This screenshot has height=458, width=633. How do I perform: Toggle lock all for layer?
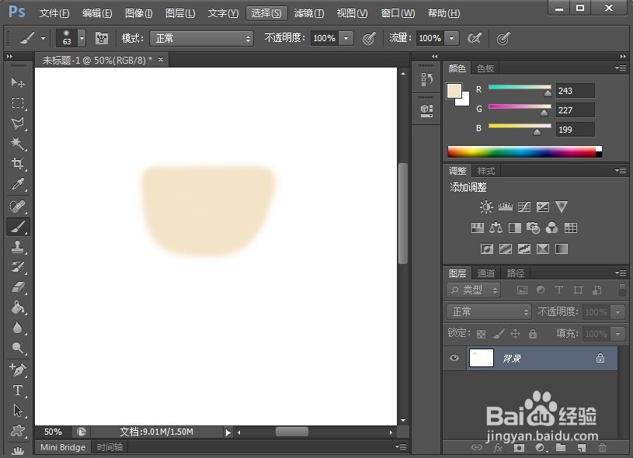click(533, 334)
